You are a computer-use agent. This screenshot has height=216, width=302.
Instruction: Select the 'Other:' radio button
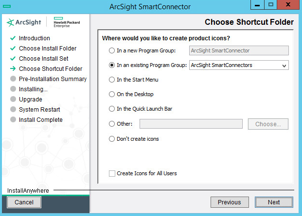click(x=112, y=124)
